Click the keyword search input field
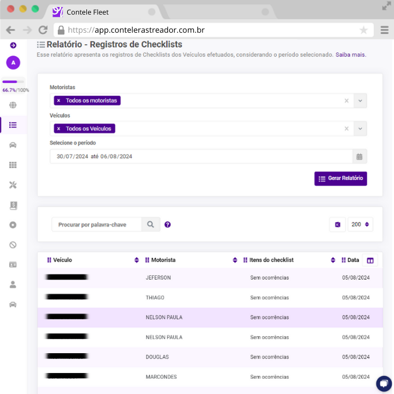Viewport: 394px width, 394px height. (x=96, y=224)
